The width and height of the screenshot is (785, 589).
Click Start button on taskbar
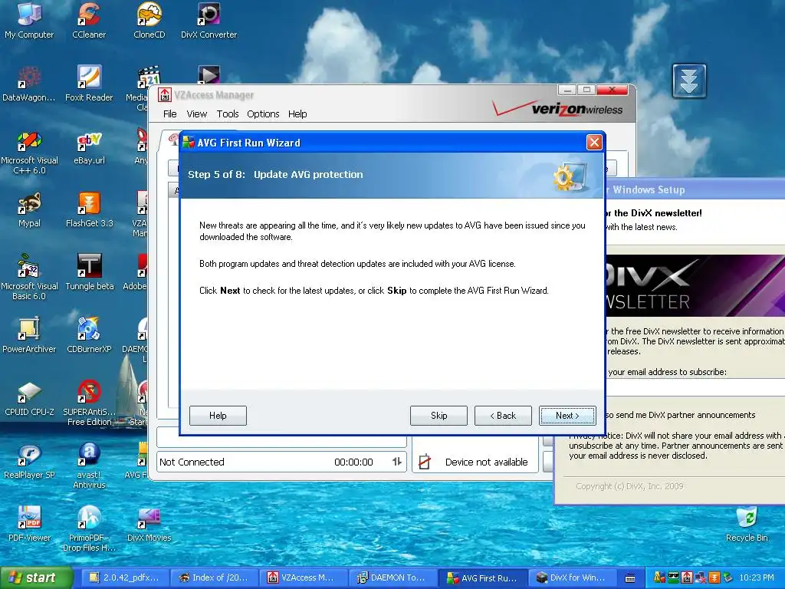point(36,577)
